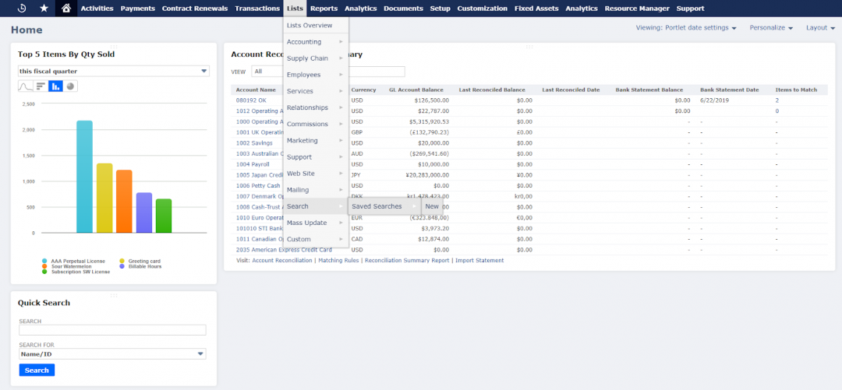Viewport: 842px width, 390px height.
Task: Open the Matching Rules link
Action: (x=338, y=260)
